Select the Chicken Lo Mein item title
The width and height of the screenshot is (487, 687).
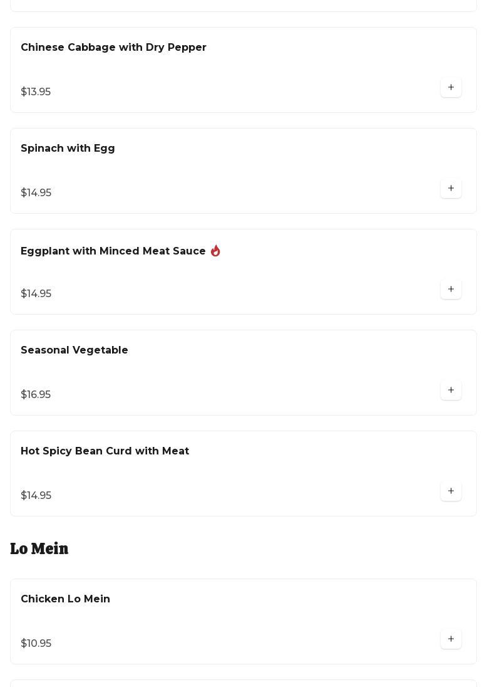pos(65,599)
